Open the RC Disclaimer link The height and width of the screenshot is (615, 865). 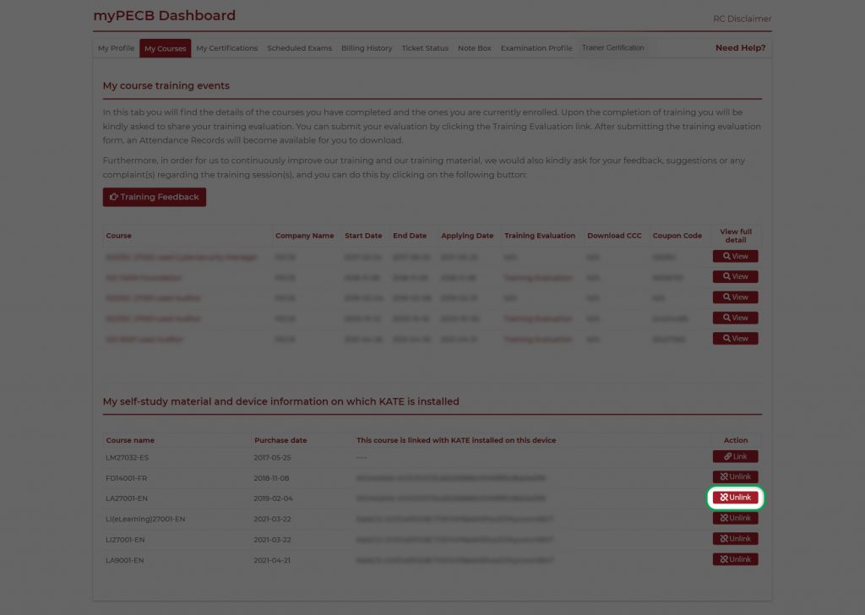click(742, 19)
